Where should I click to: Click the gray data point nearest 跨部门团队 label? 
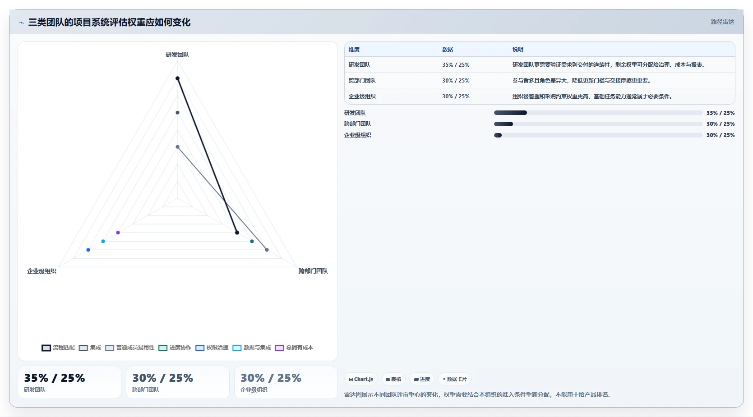click(x=267, y=250)
